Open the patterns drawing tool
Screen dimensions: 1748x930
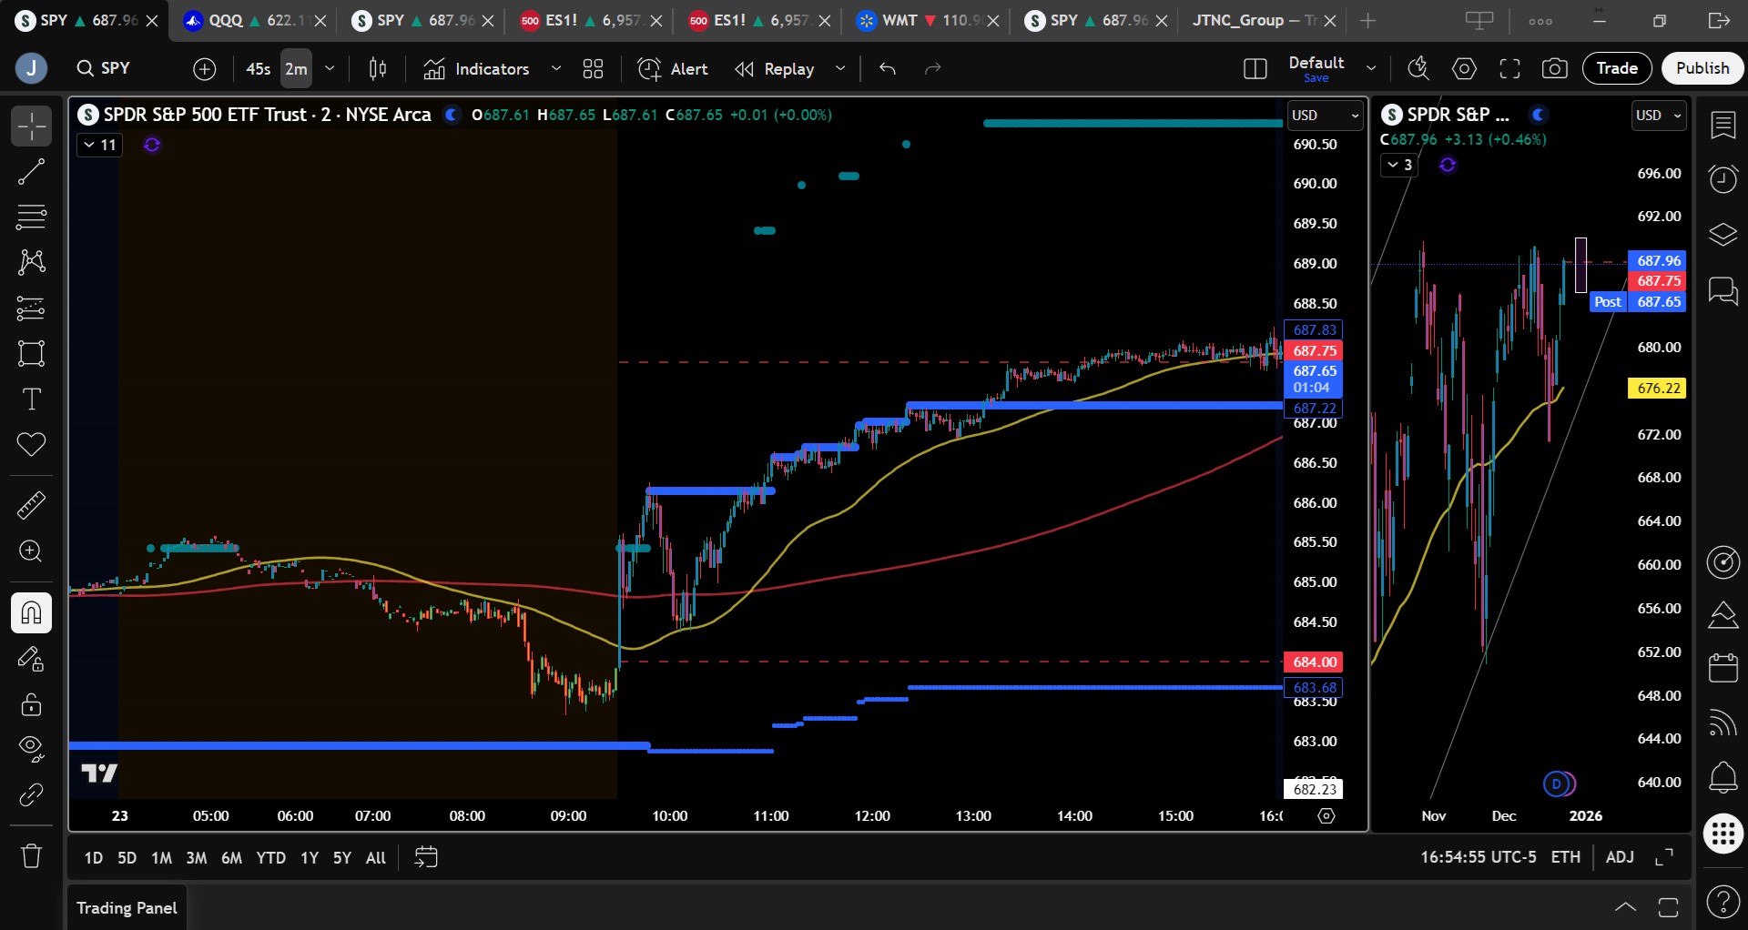(x=31, y=263)
